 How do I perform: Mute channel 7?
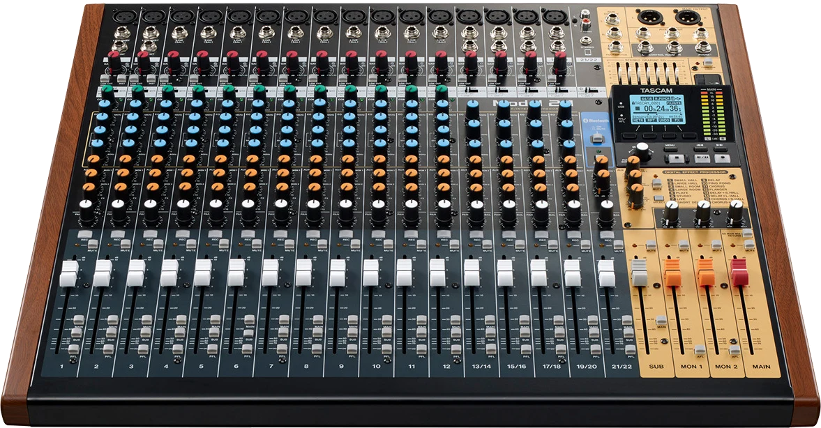click(x=289, y=245)
